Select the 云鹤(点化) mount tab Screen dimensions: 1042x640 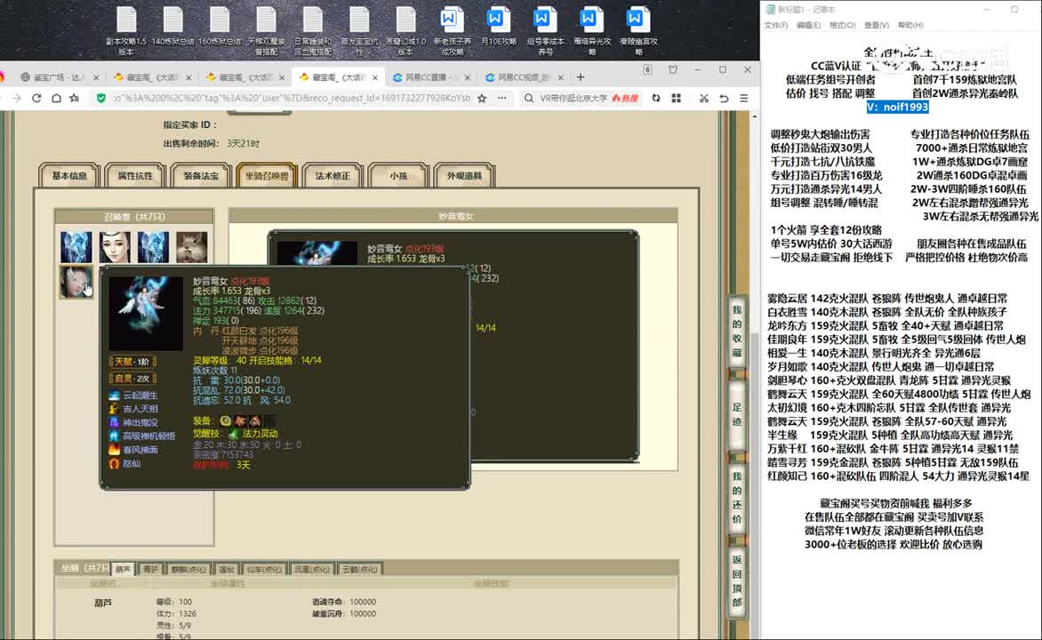(360, 570)
